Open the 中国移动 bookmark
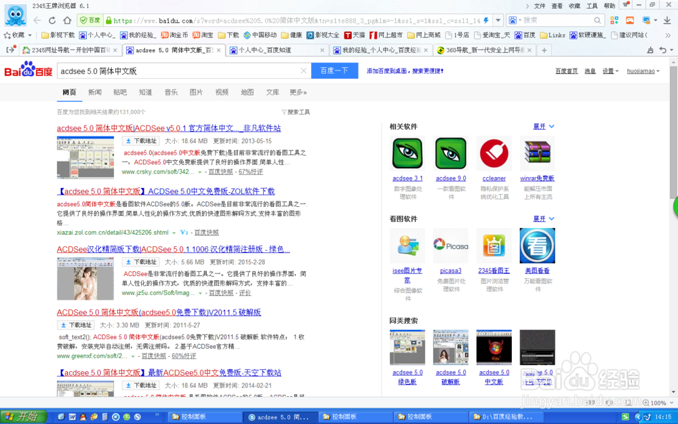 pyautogui.click(x=260, y=35)
